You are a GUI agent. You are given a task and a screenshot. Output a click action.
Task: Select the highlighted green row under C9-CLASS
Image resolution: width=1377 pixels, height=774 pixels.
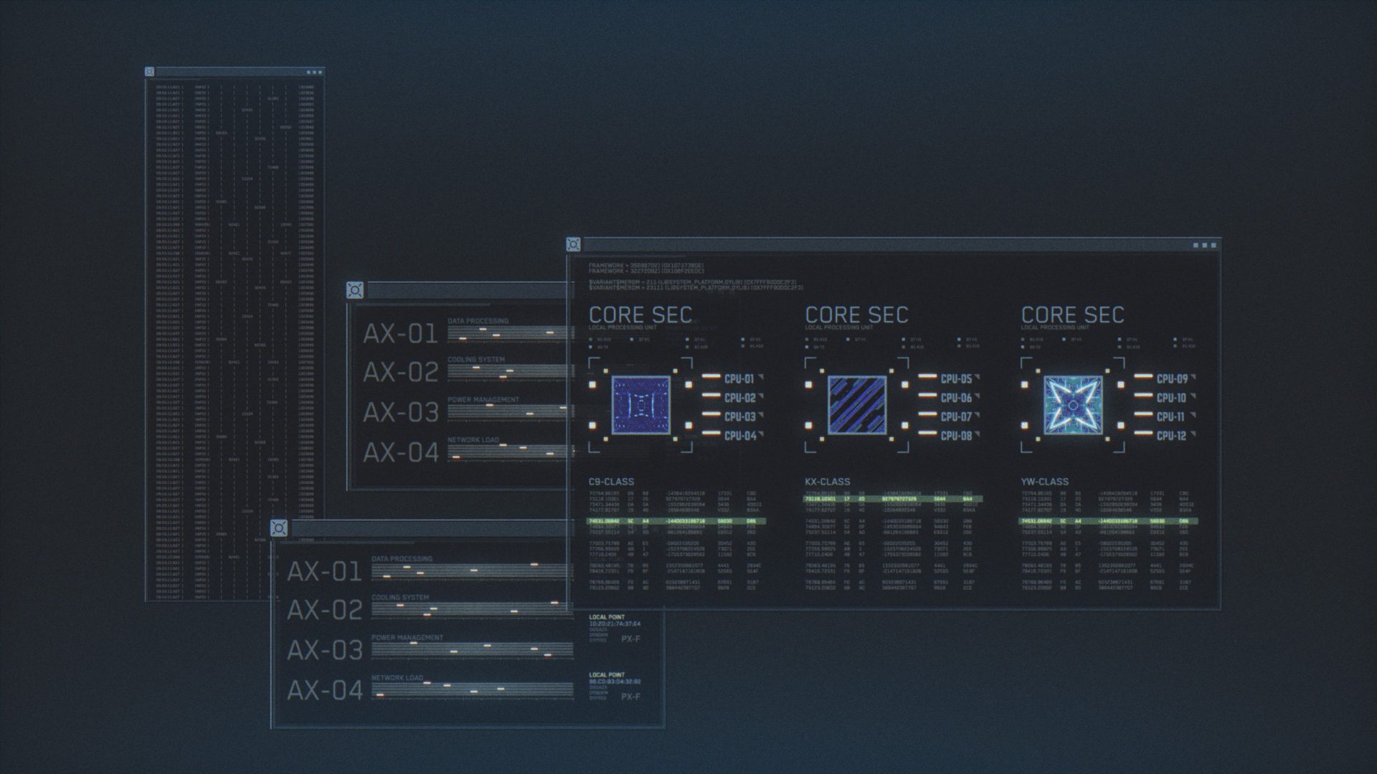click(677, 521)
